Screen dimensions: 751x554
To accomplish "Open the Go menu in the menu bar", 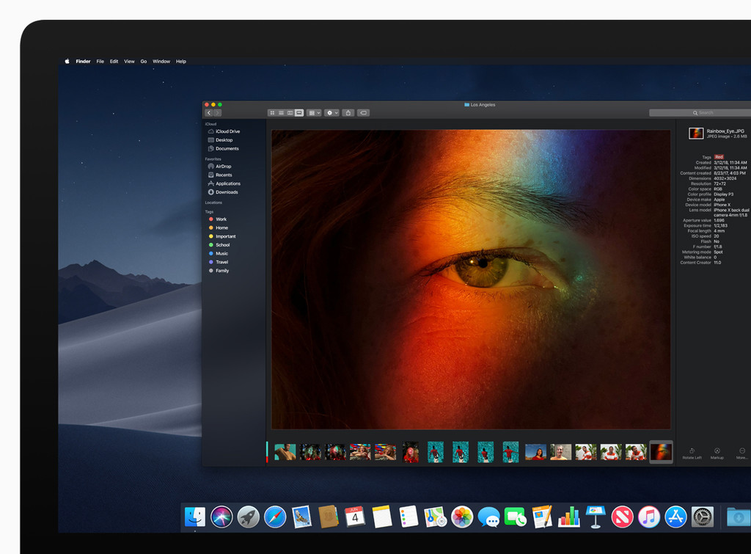I will [143, 61].
